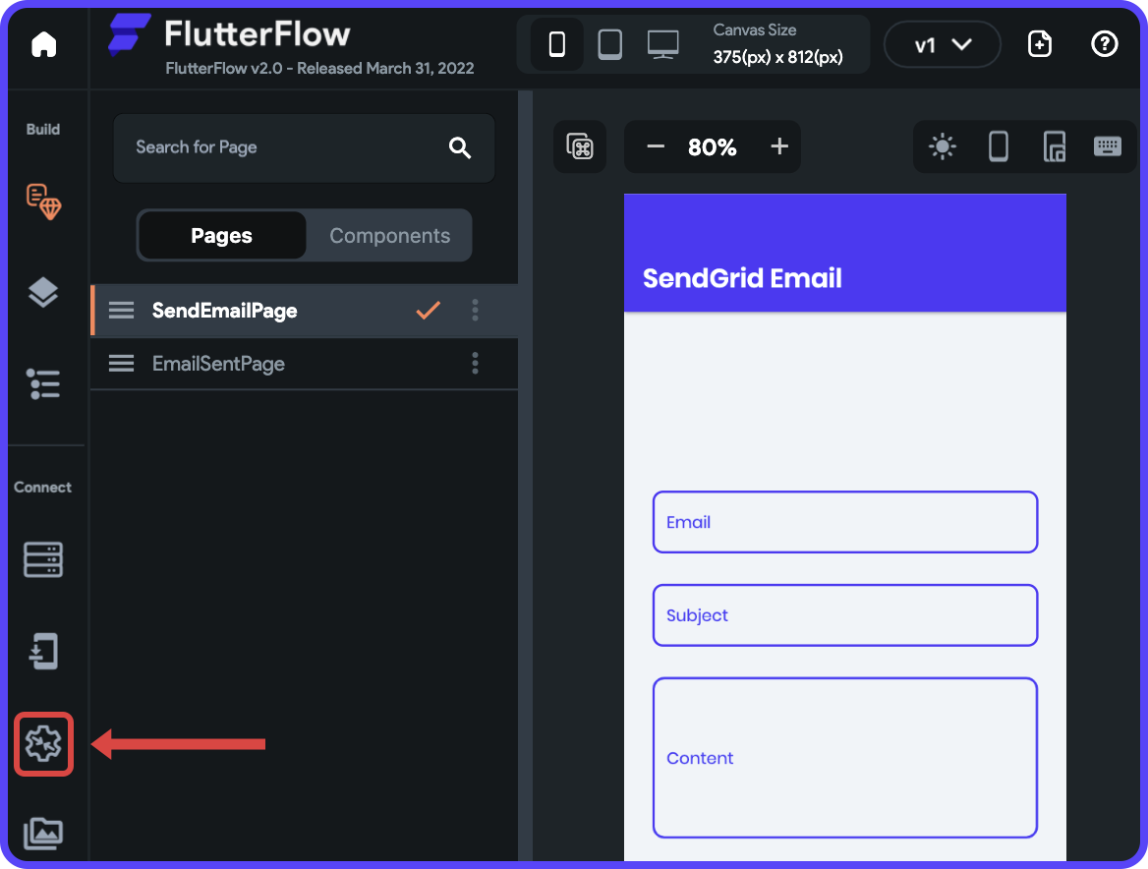Click the highlighted Settings gear icon
Image resolution: width=1148 pixels, height=869 pixels.
(44, 744)
